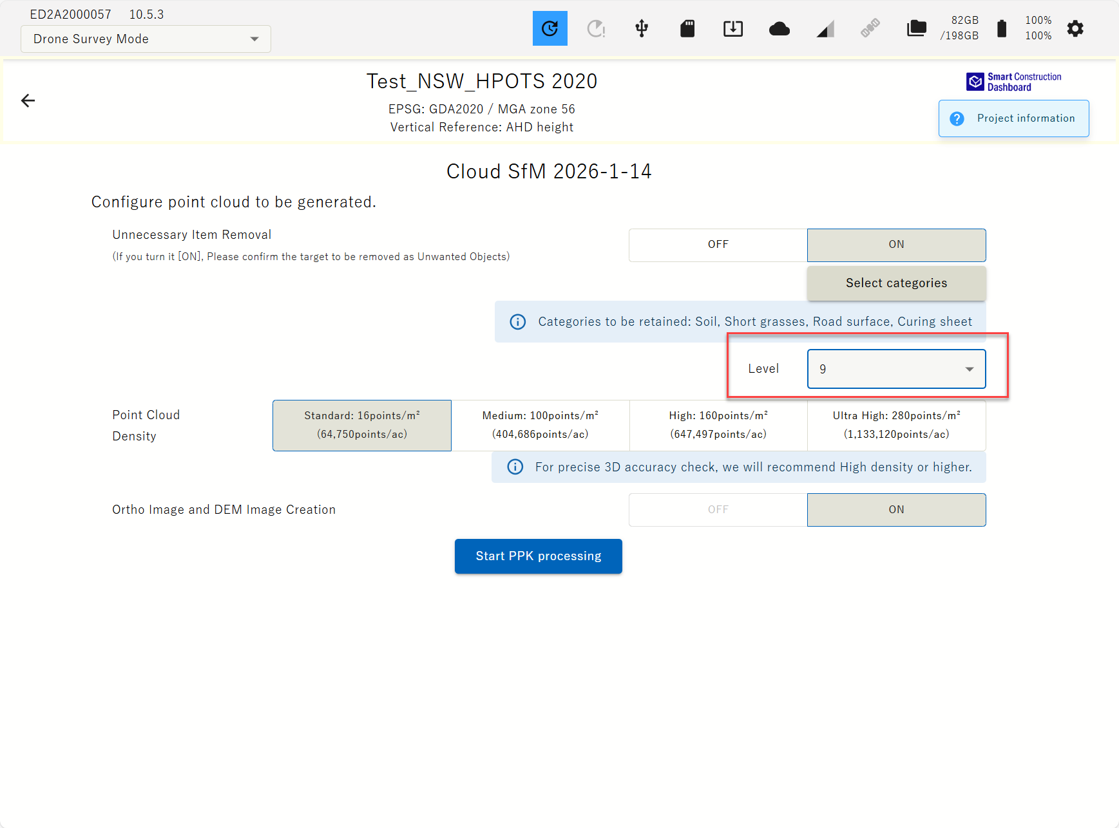
Task: Click Select categories button
Action: 896,283
